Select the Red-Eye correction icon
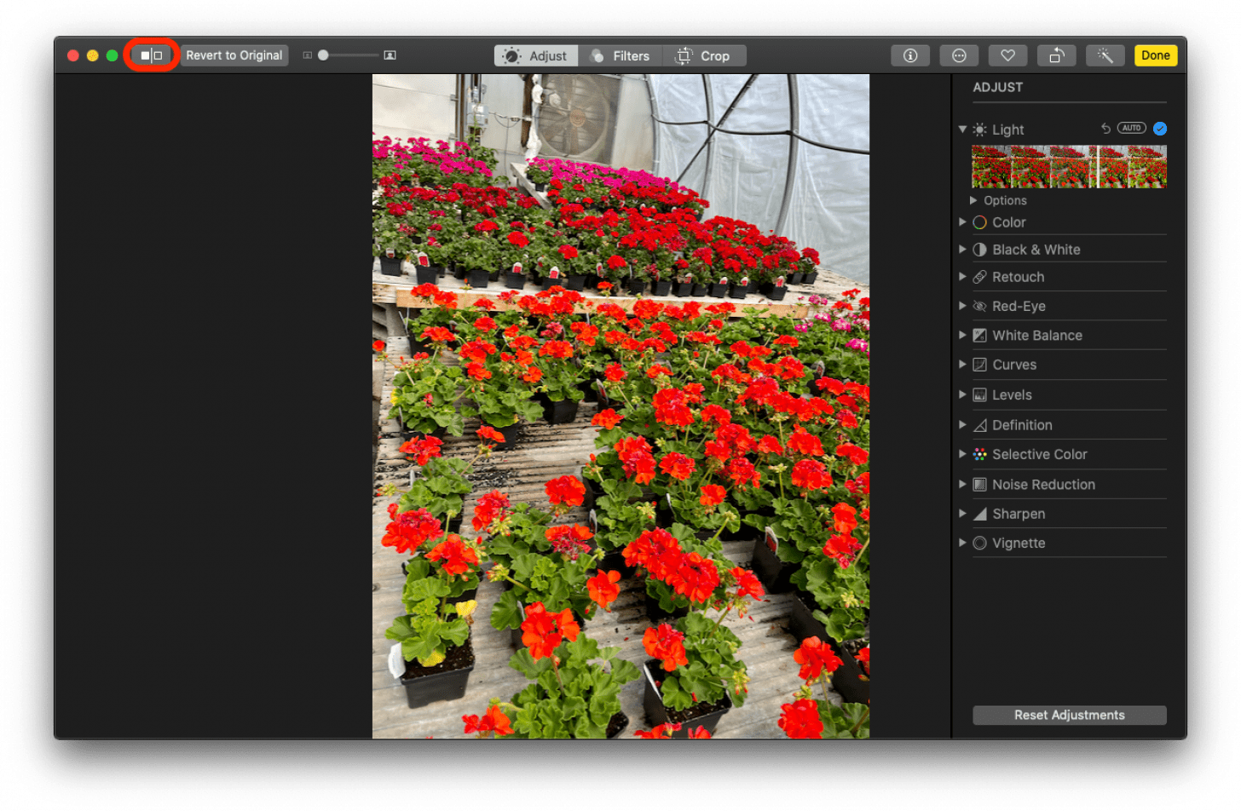The width and height of the screenshot is (1241, 811). tap(979, 306)
